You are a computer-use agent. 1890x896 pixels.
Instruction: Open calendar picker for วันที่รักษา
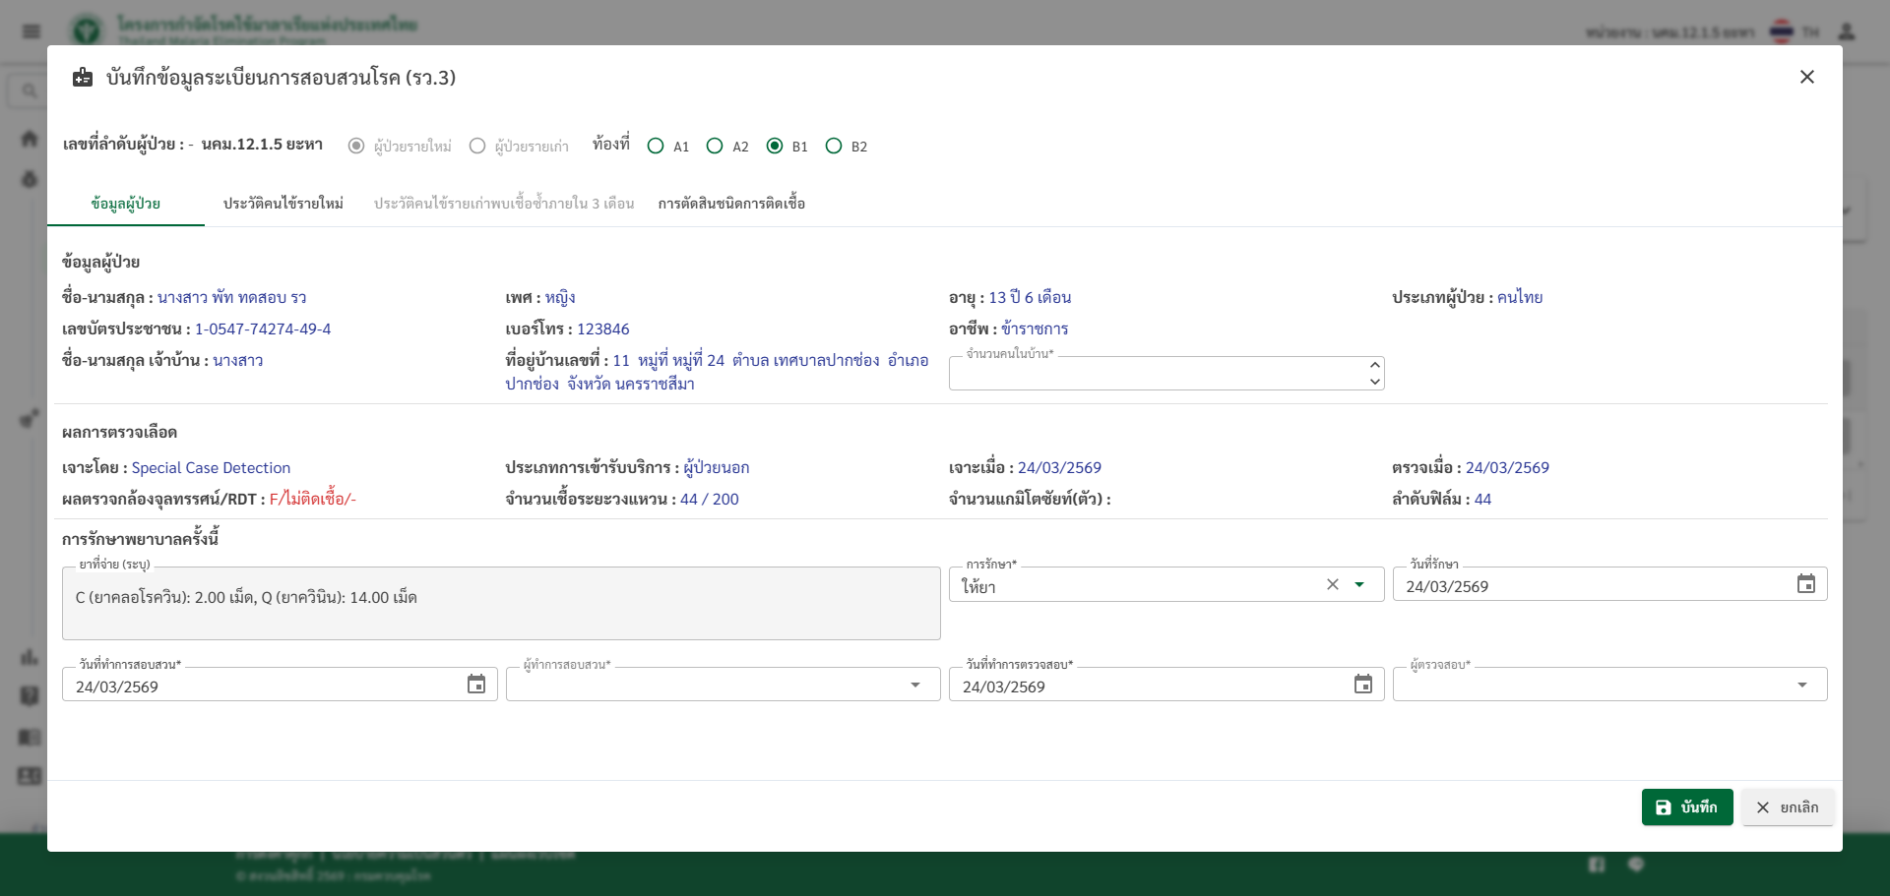coord(1805,584)
